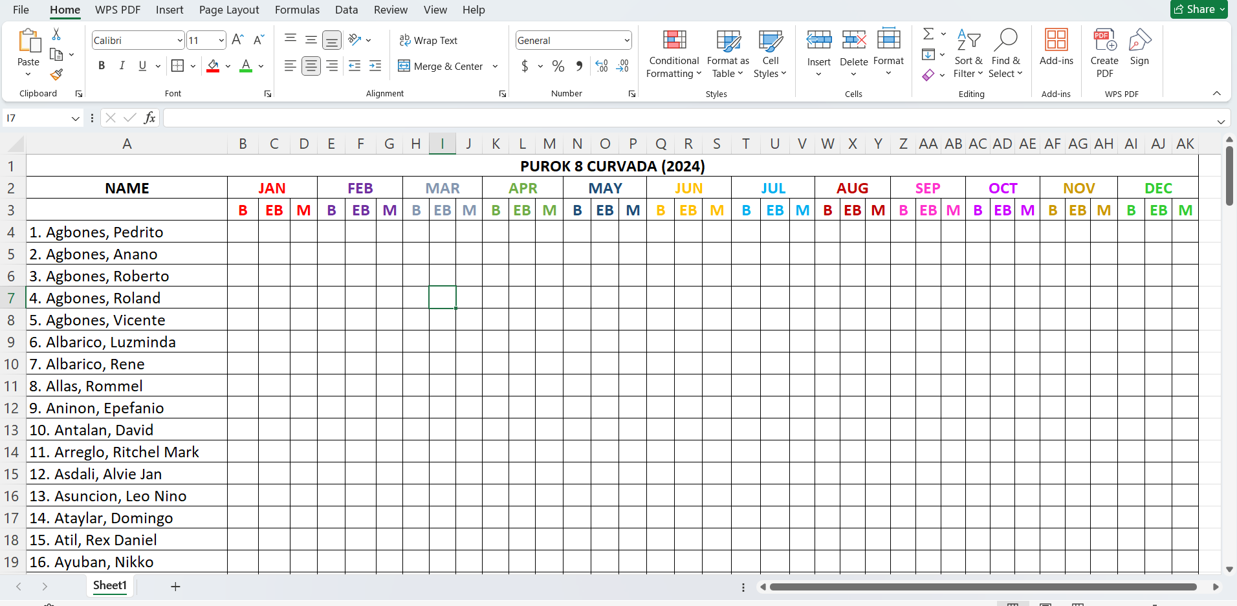
Task: Switch to the WPS PDF tab
Action: (x=118, y=10)
